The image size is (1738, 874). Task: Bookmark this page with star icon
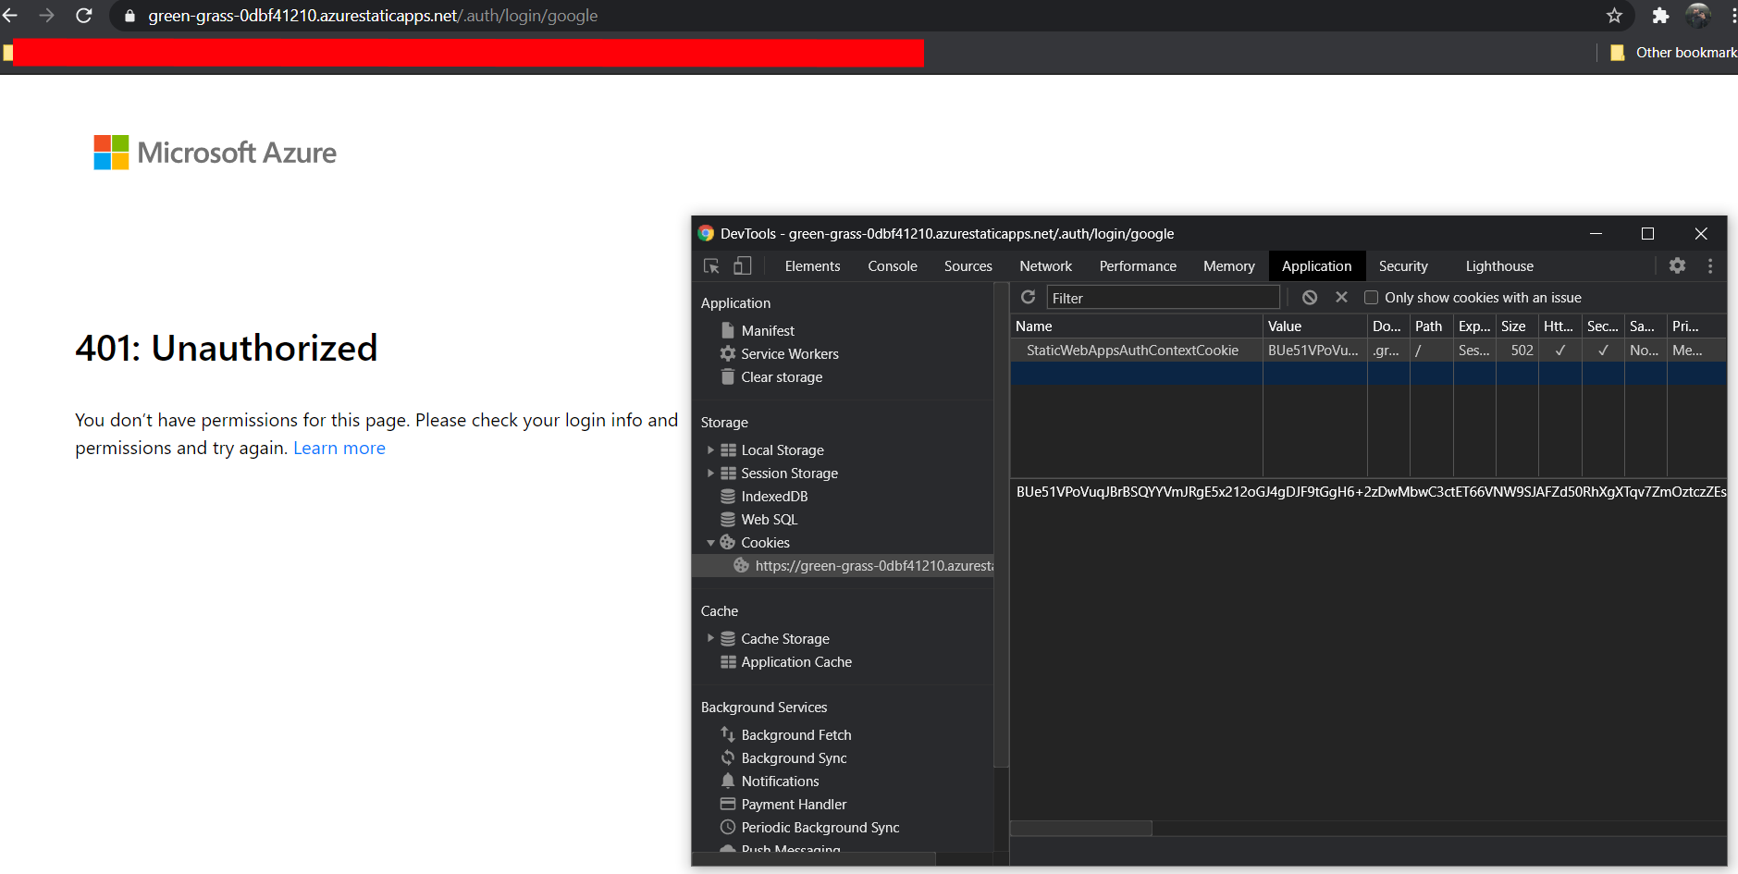click(x=1614, y=16)
